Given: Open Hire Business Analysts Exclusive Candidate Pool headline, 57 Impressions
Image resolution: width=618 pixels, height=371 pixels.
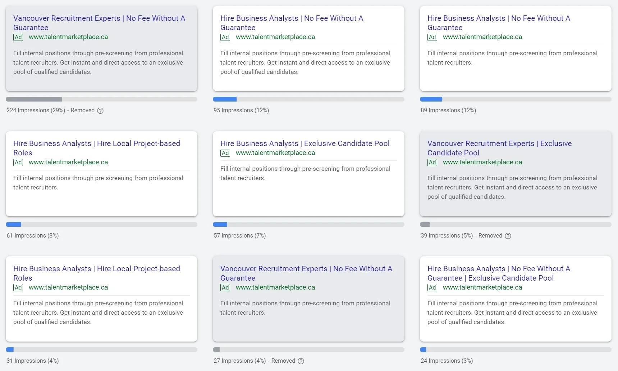Looking at the screenshot, I should tap(305, 144).
